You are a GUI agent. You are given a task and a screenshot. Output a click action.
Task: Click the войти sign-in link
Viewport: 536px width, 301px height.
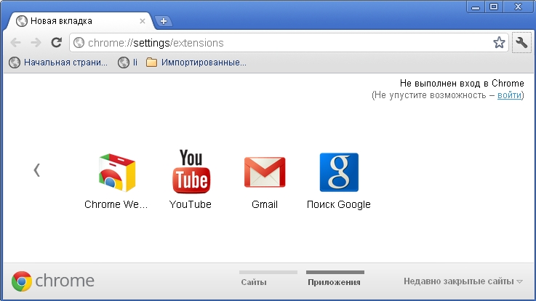[x=509, y=95]
